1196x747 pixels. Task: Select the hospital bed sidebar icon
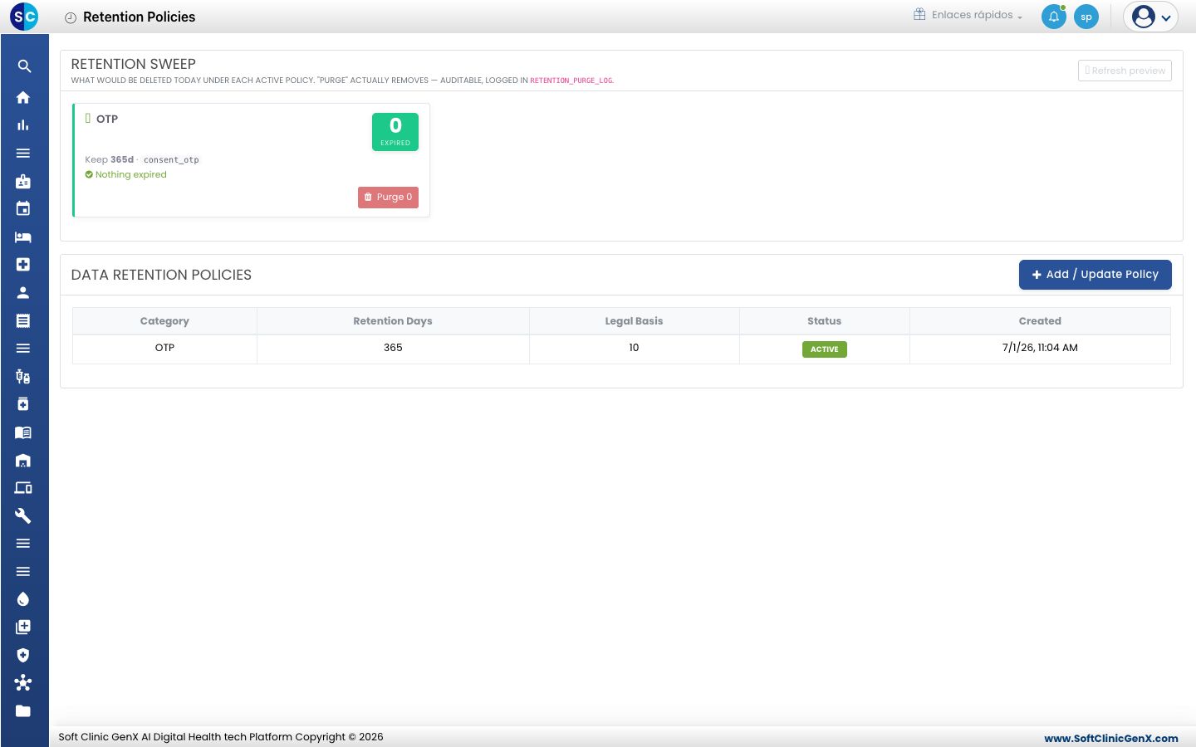click(23, 237)
